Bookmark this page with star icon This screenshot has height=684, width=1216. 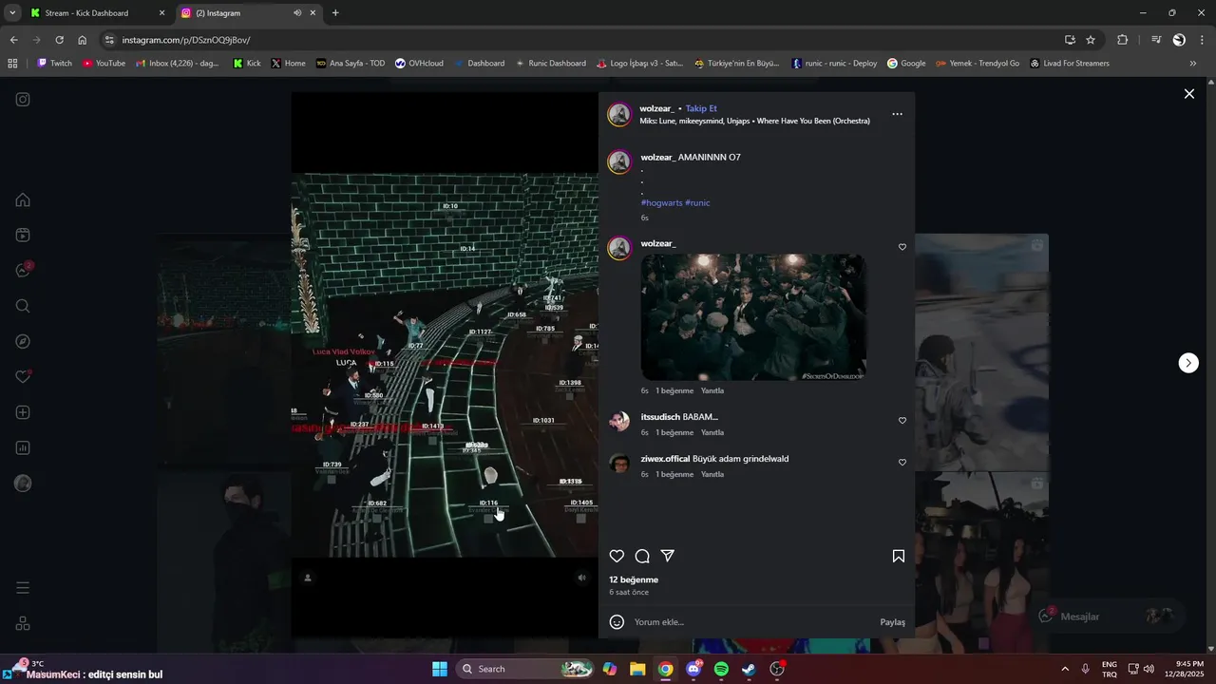click(x=1091, y=40)
